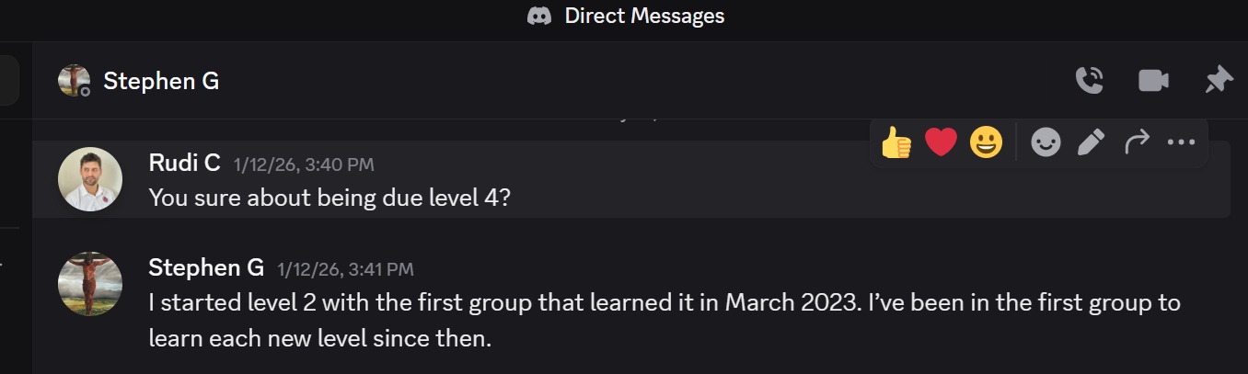This screenshot has width=1248, height=374.
Task: Click the Rudi C username above message
Action: pyautogui.click(x=184, y=164)
